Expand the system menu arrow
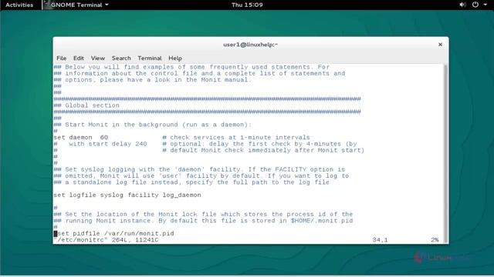The width and height of the screenshot is (494, 277). click(486, 5)
